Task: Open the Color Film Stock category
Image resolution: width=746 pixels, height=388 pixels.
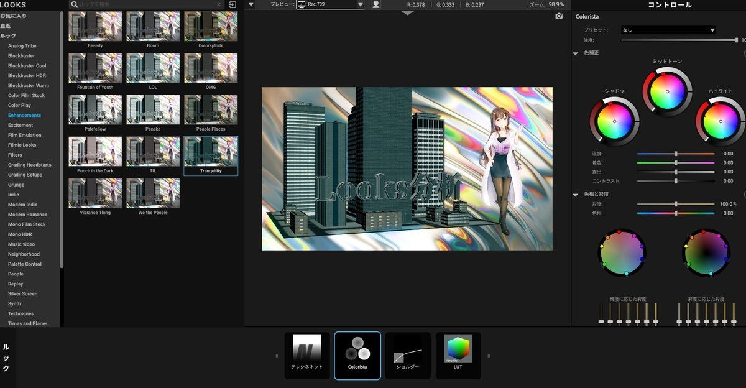Action: 27,96
